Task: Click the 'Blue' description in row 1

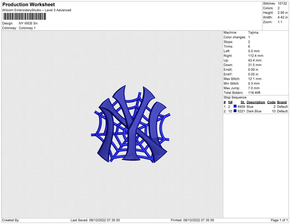Action: click(x=250, y=107)
